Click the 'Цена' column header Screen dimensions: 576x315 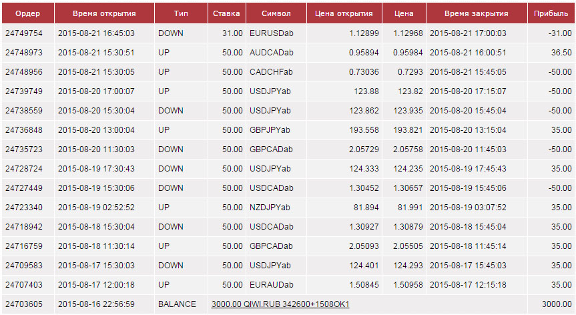click(x=404, y=13)
